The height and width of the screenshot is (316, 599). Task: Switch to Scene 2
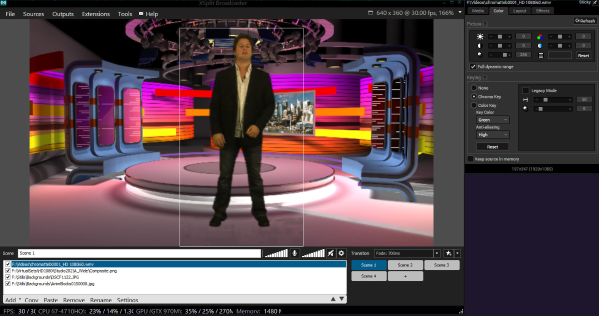[405, 265]
